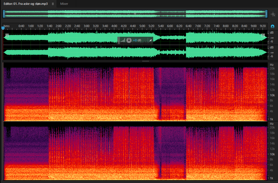Screen dimensions: 278x183
Task: Click the divider grip between waveform and spectrogram
Action: tap(145, 61)
